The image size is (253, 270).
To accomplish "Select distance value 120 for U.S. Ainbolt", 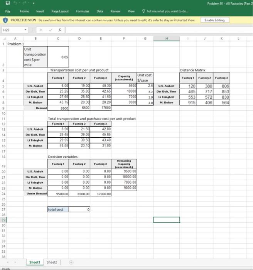I will pos(188,86).
